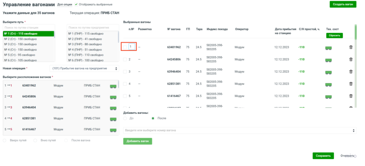Click trash icon for wagon 64245806

coord(351,59)
